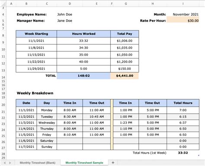Select the blue 148:02 total hours cell

coord(83,76)
